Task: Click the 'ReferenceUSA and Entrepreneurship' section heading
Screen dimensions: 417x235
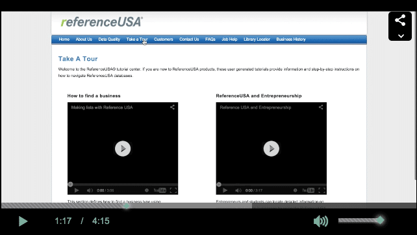Action: 259,96
